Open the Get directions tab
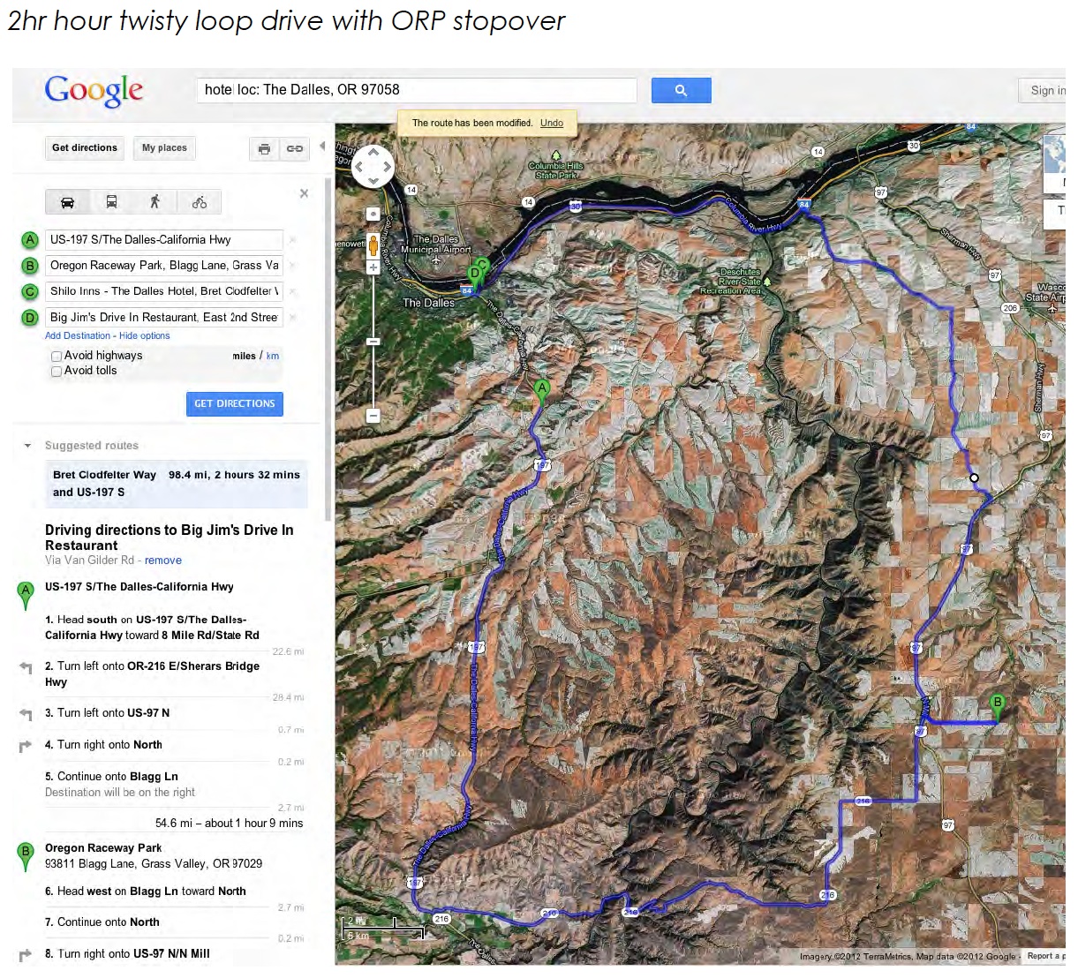 pyautogui.click(x=85, y=148)
